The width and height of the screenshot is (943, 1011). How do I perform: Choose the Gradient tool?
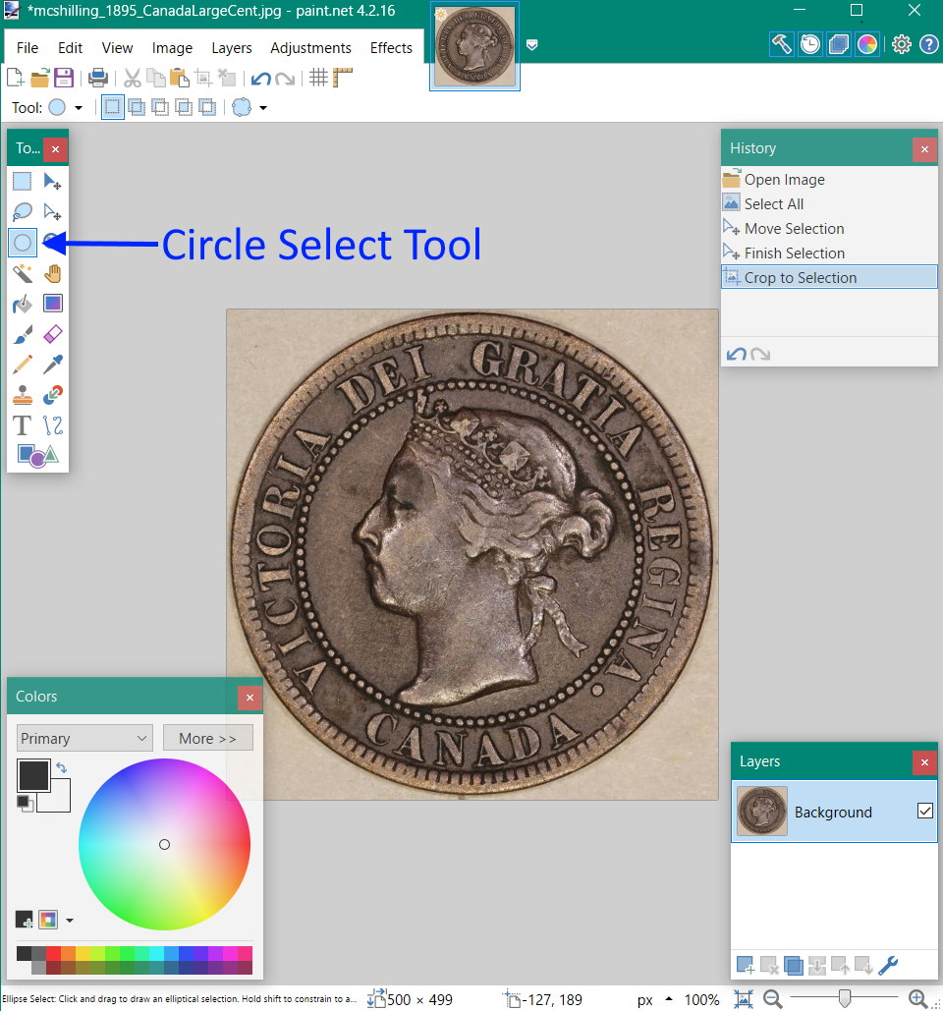[x=52, y=304]
